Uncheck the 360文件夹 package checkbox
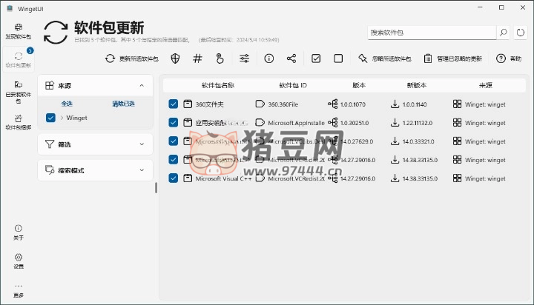Viewport: 534px width, 305px height. [x=174, y=104]
